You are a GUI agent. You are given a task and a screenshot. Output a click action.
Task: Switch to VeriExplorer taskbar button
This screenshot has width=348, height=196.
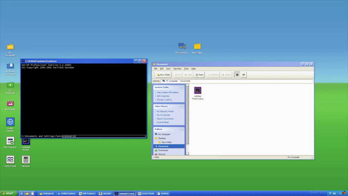47,193
